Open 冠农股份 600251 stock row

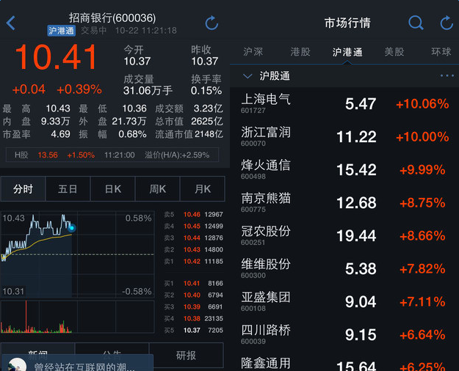(x=344, y=235)
